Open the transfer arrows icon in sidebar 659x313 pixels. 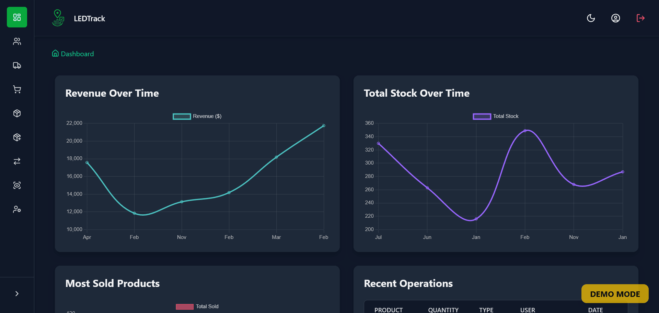point(17,161)
